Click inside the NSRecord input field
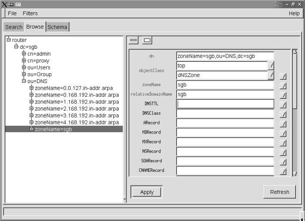 pyautogui.click(x=225, y=152)
